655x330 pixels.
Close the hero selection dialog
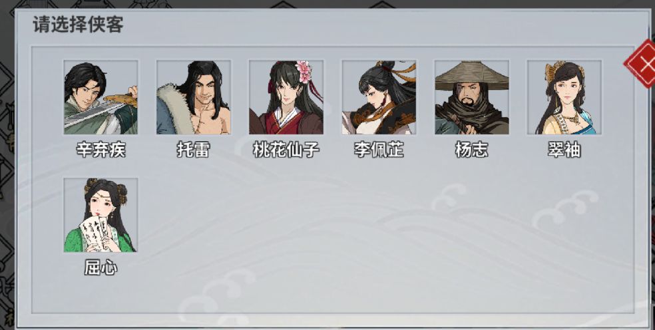[x=642, y=64]
